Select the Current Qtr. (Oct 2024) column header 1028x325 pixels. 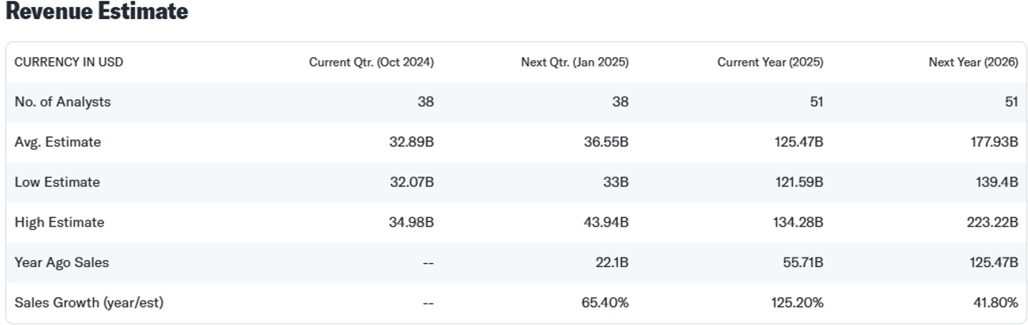click(371, 62)
